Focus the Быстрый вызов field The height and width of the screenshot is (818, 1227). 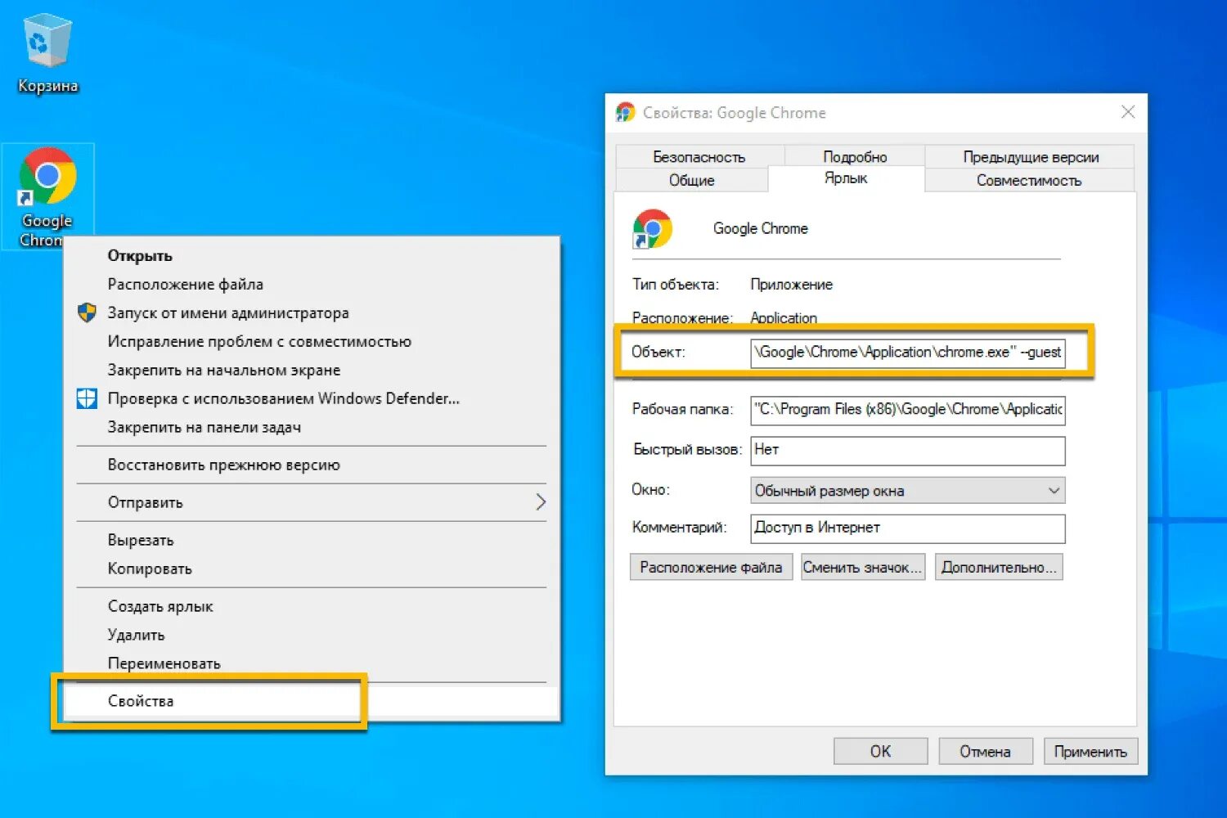point(908,450)
